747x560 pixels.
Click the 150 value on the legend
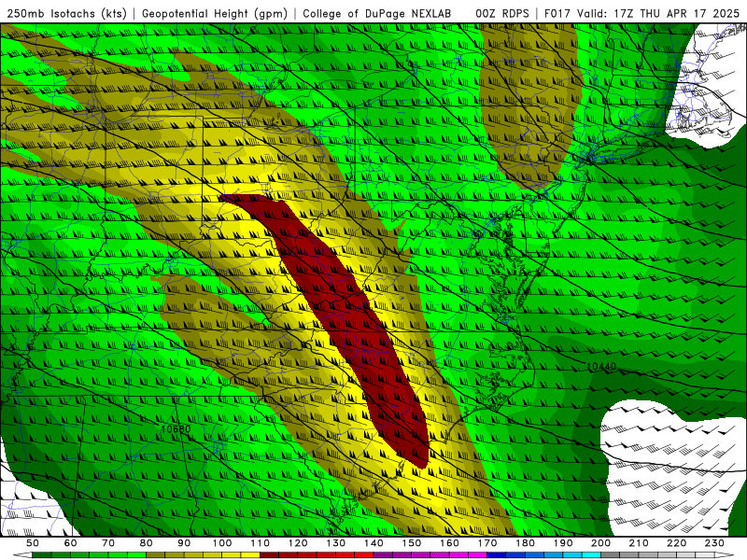point(412,543)
